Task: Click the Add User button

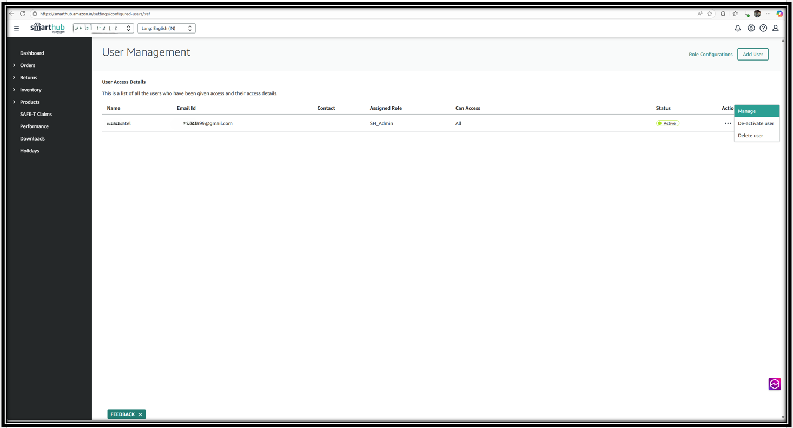Action: 752,54
